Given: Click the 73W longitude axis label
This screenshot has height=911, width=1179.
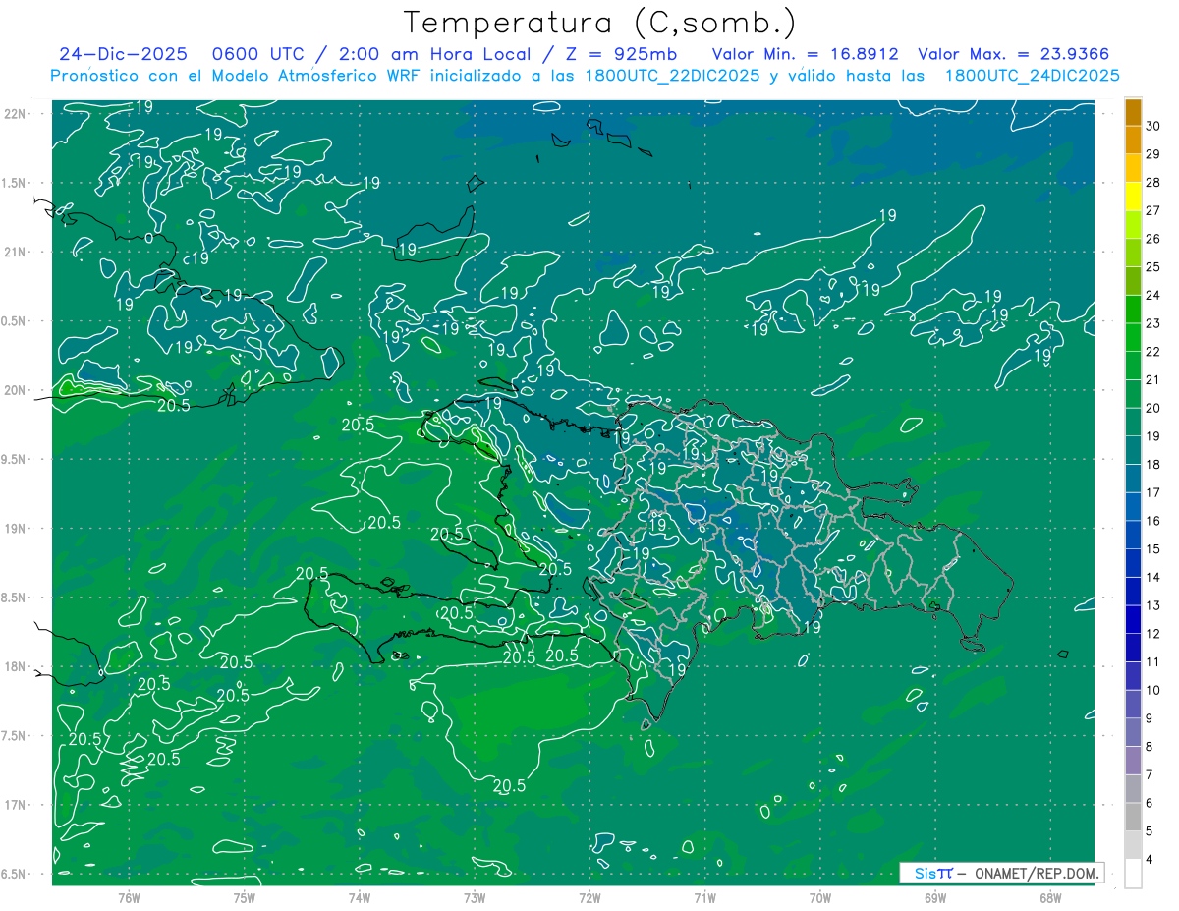Looking at the screenshot, I should [475, 898].
